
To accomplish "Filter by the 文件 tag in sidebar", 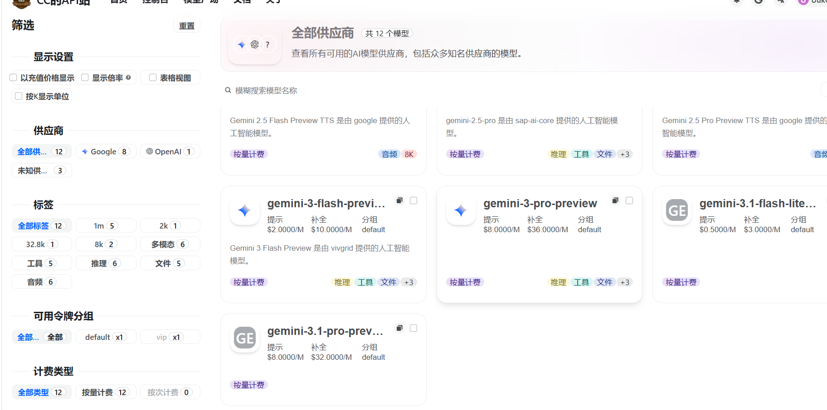I will coord(170,263).
